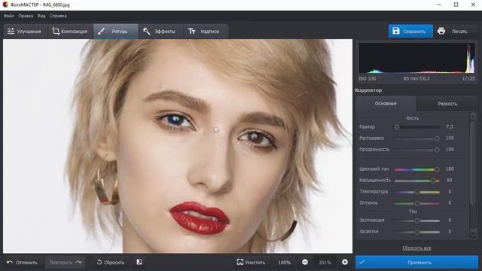Click the ФотоМАСТЕР app icon in title bar
This screenshot has width=482, height=271.
point(5,5)
